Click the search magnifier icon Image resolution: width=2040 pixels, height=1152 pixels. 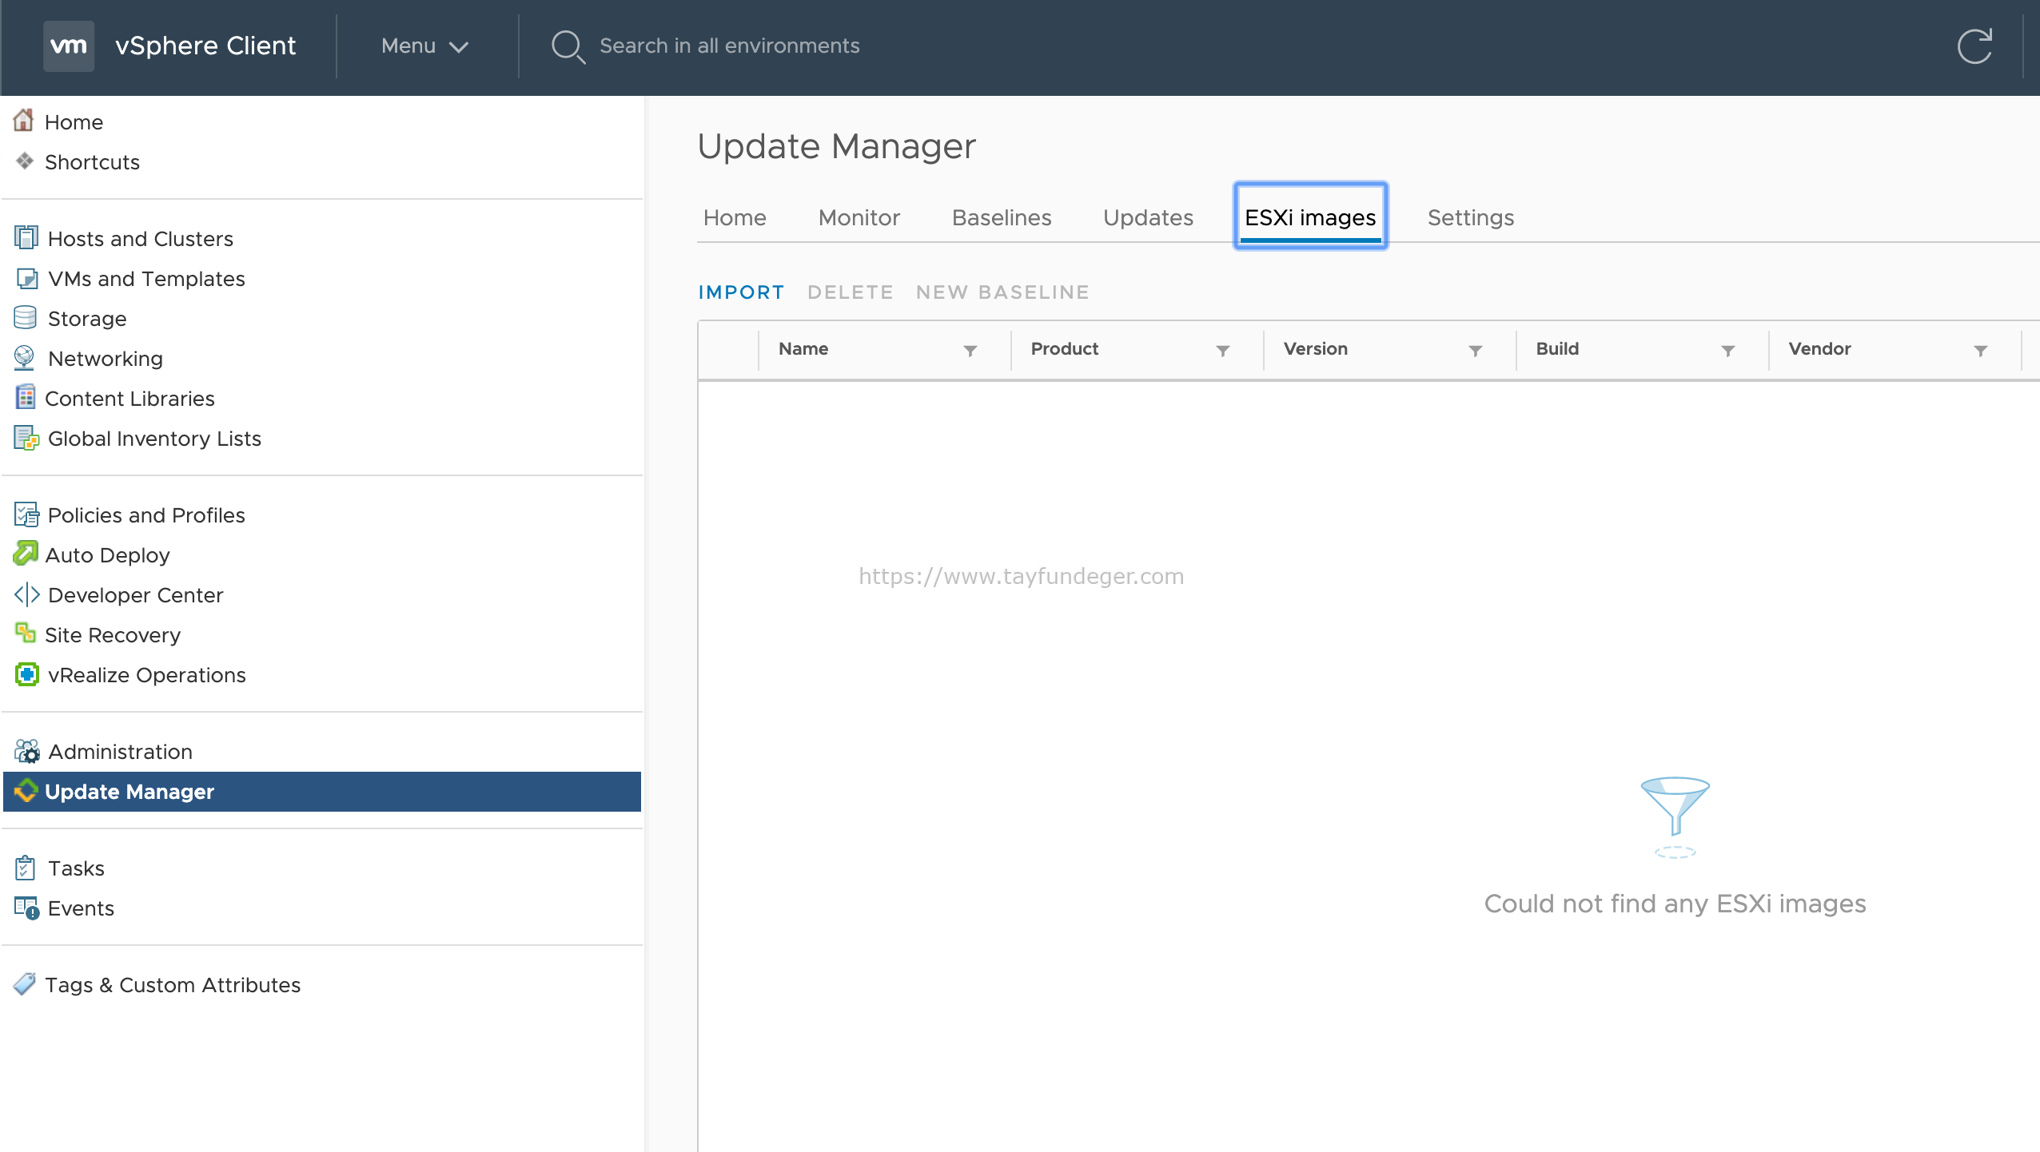coord(568,46)
